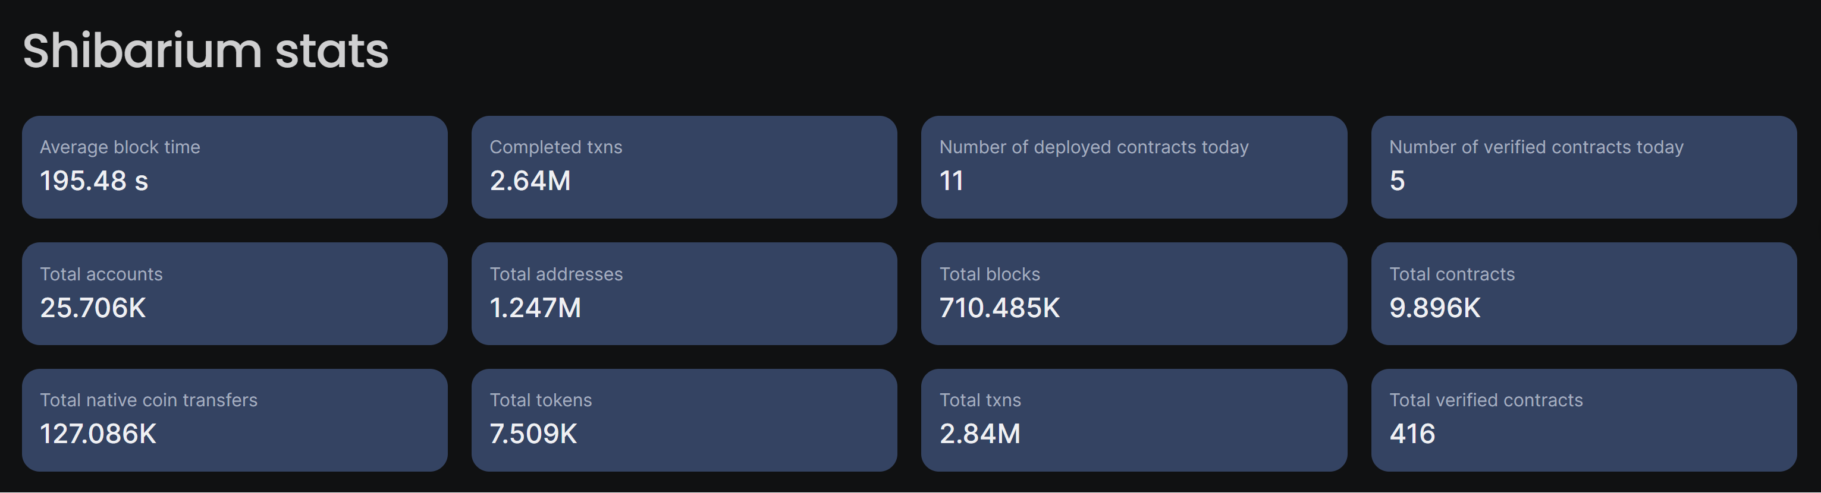The width and height of the screenshot is (1821, 493).
Task: Click the '11' deployed contracts value
Action: pyautogui.click(x=952, y=181)
